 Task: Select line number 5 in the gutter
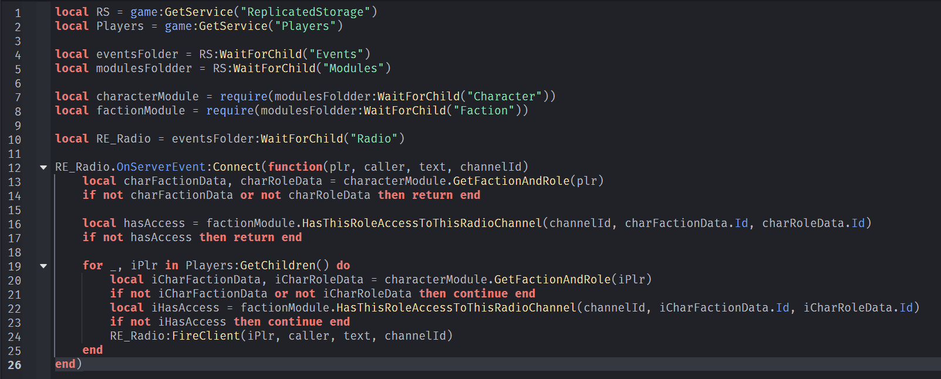pyautogui.click(x=18, y=69)
